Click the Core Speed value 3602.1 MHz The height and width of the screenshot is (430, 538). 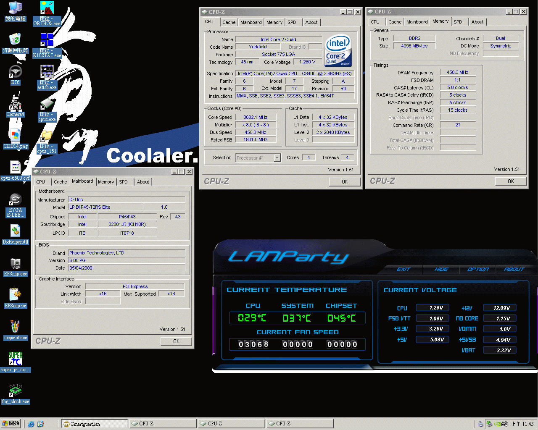coord(255,117)
